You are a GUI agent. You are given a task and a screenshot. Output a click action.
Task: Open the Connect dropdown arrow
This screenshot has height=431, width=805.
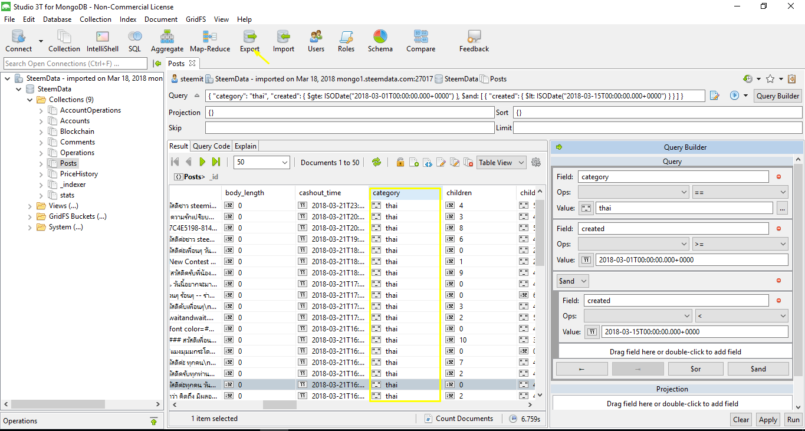(41, 41)
